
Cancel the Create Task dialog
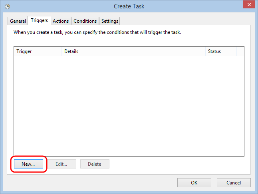tap(234, 183)
